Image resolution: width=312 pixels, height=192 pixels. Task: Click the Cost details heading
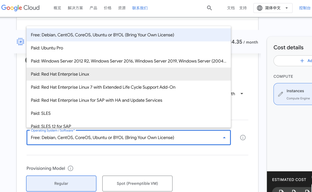pyautogui.click(x=288, y=47)
